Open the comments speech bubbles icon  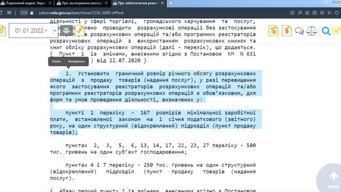point(299,31)
